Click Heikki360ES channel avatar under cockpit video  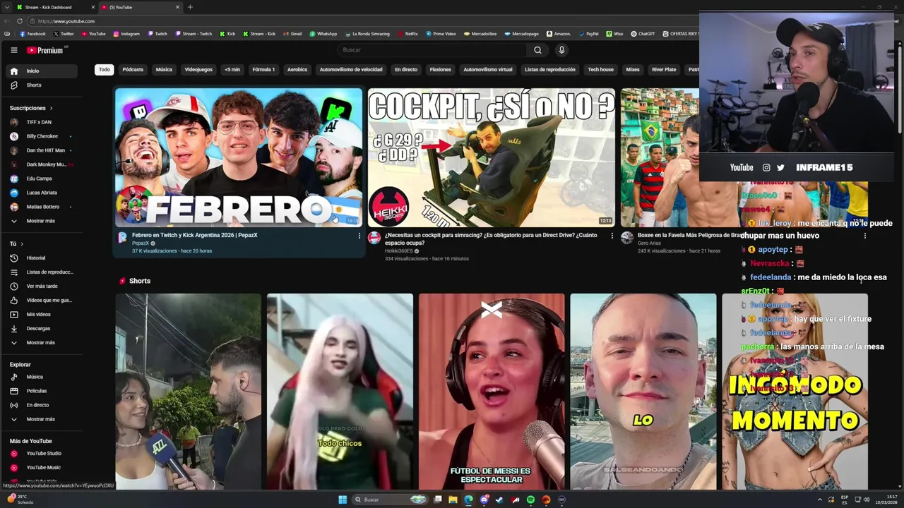pyautogui.click(x=374, y=238)
